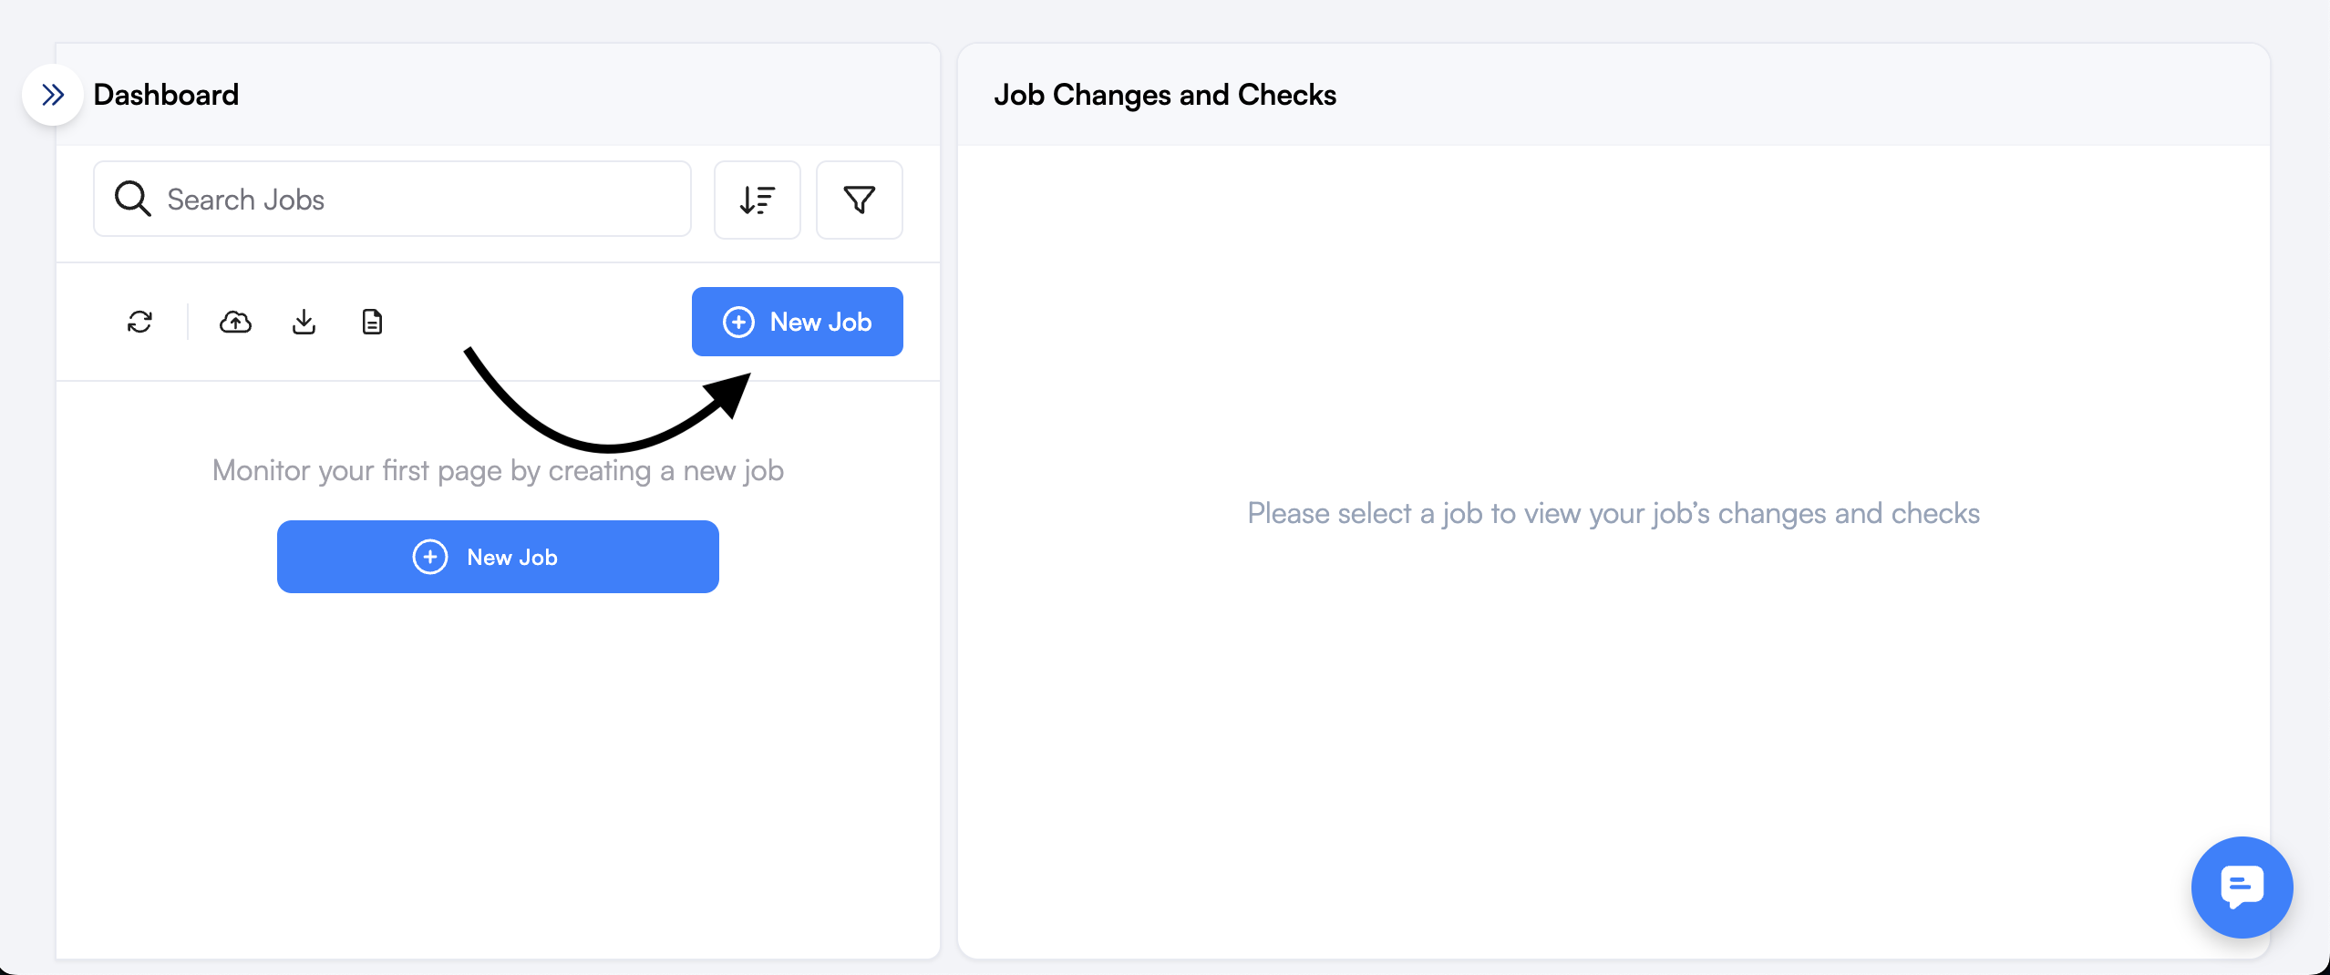Click the "Monitor your first page" hint text
Viewport: 2330px width, 975px height.
point(498,470)
